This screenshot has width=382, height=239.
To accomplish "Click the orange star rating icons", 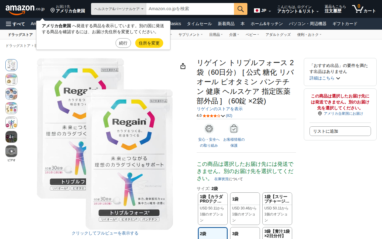I will [x=211, y=116].
